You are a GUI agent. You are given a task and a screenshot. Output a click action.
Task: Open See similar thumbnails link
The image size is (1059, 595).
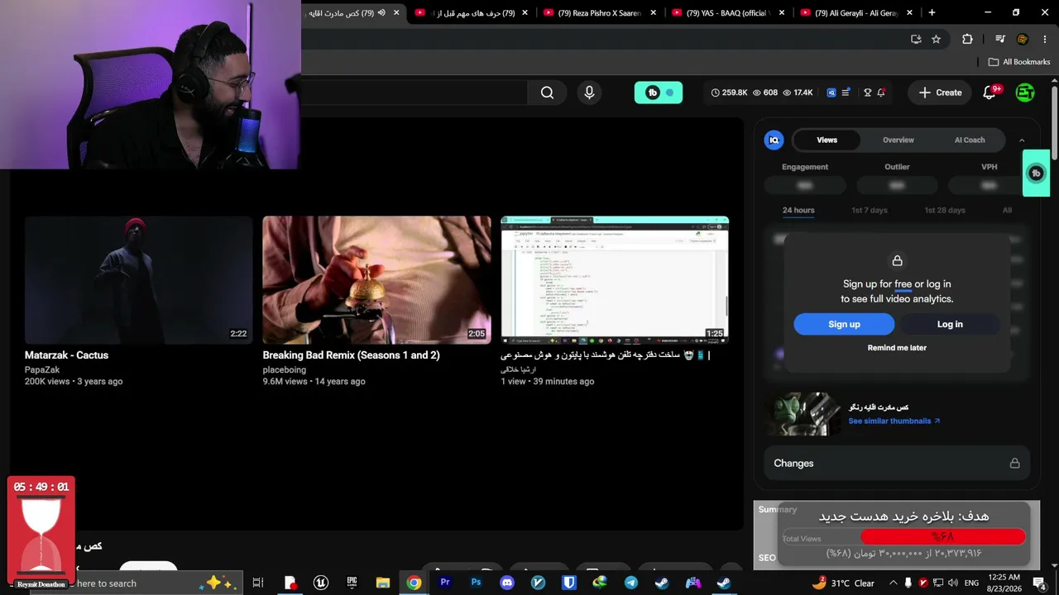coord(894,421)
